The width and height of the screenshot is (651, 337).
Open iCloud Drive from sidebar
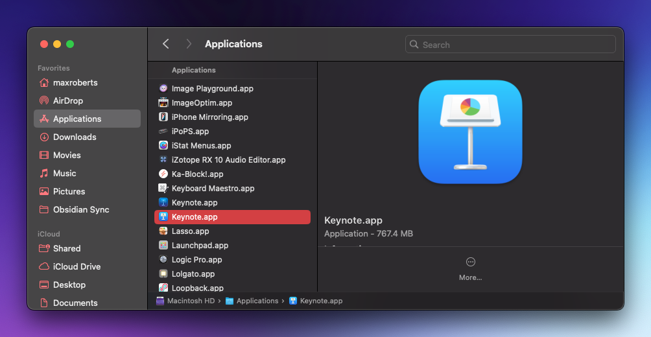tap(77, 267)
